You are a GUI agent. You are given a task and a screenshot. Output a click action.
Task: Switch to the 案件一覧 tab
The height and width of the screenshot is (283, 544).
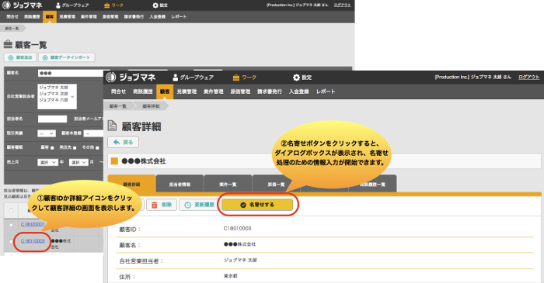[x=228, y=184]
